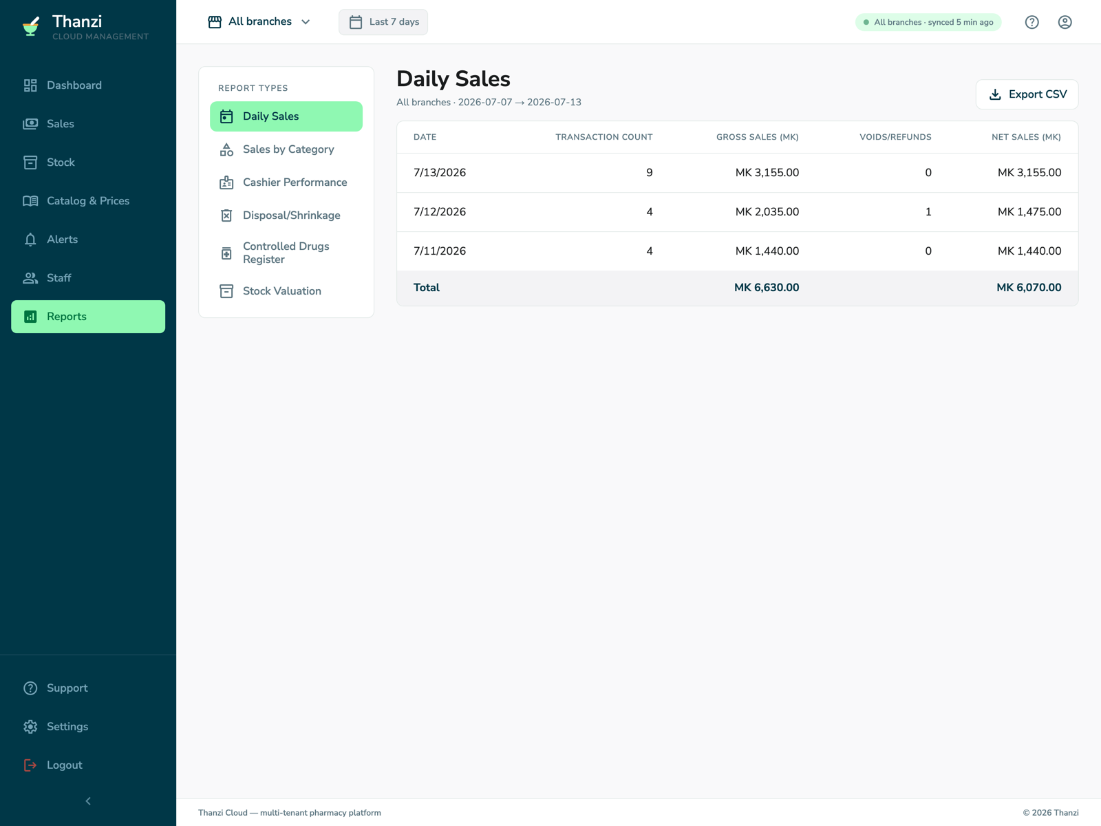Click the Cashier Performance badge icon
This screenshot has width=1101, height=826.
(226, 182)
